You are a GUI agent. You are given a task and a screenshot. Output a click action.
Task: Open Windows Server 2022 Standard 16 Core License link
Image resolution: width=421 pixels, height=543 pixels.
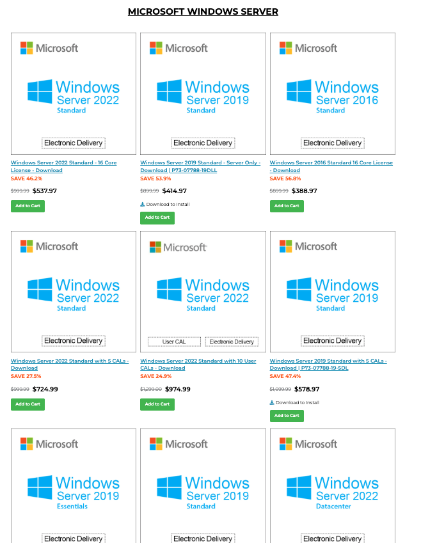pos(64,166)
